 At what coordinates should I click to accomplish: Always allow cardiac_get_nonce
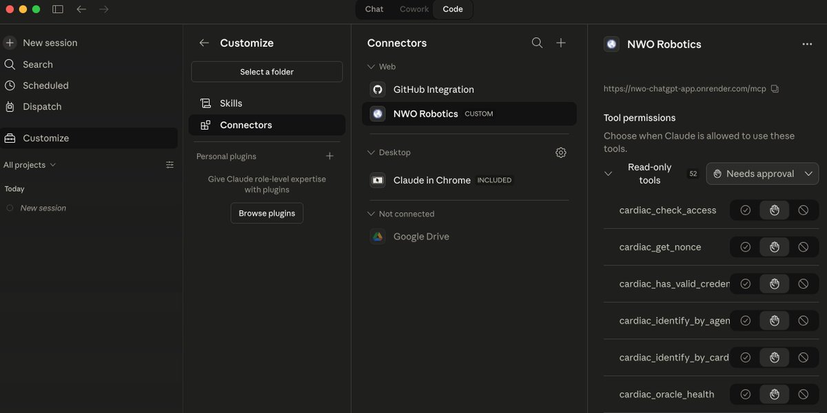(x=745, y=247)
